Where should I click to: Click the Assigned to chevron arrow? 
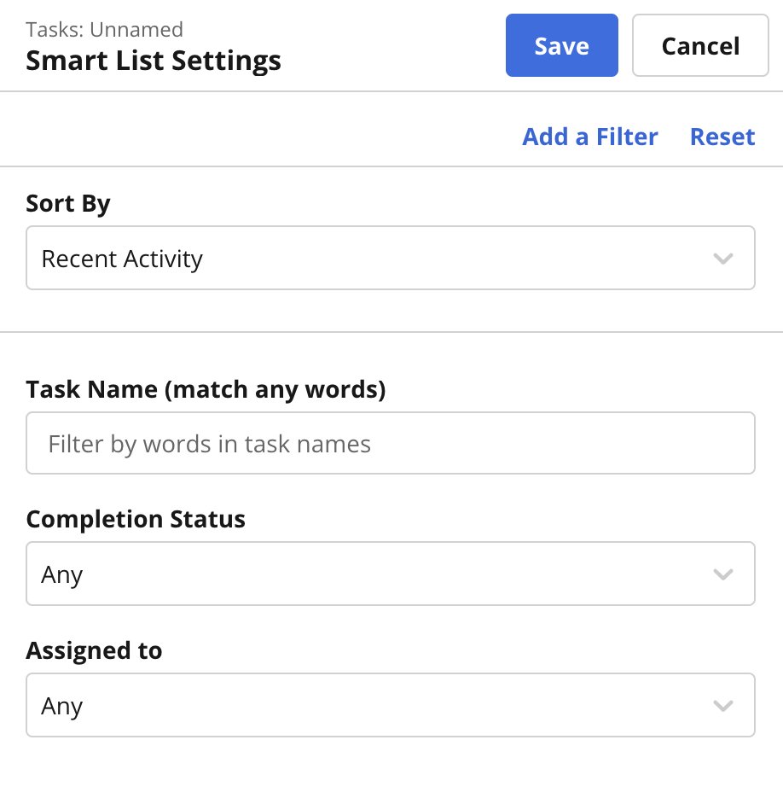[x=723, y=706]
